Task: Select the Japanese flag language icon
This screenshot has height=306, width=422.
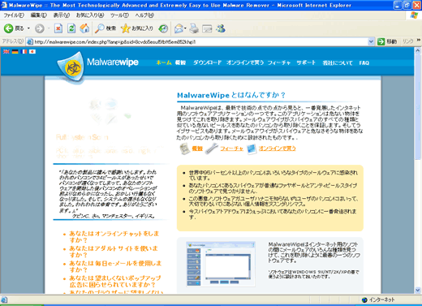Action: click(32, 51)
